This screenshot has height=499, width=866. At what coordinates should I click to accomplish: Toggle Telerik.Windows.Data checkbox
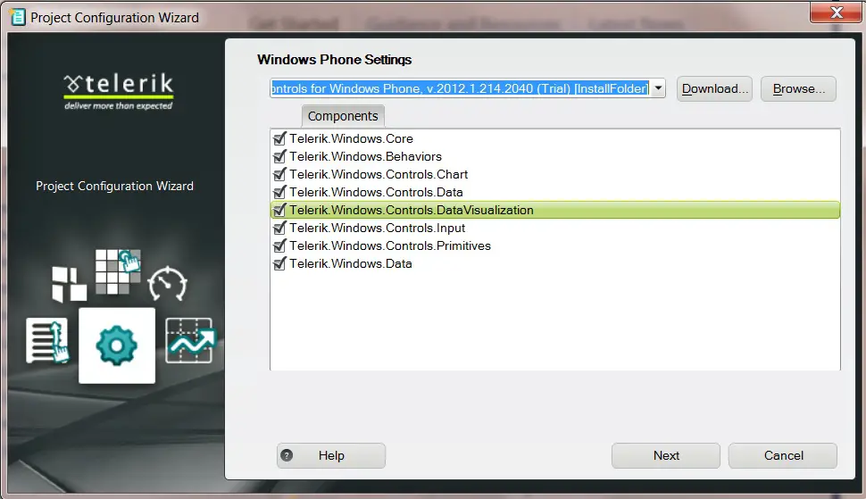pos(279,263)
